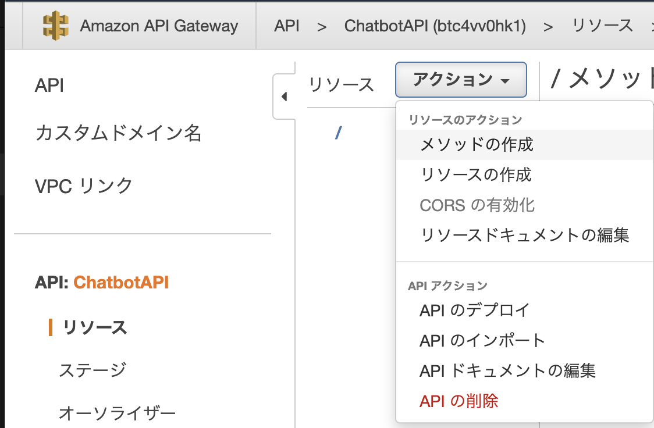The image size is (654, 428).
Task: Select the root / resource node
Action: point(338,133)
